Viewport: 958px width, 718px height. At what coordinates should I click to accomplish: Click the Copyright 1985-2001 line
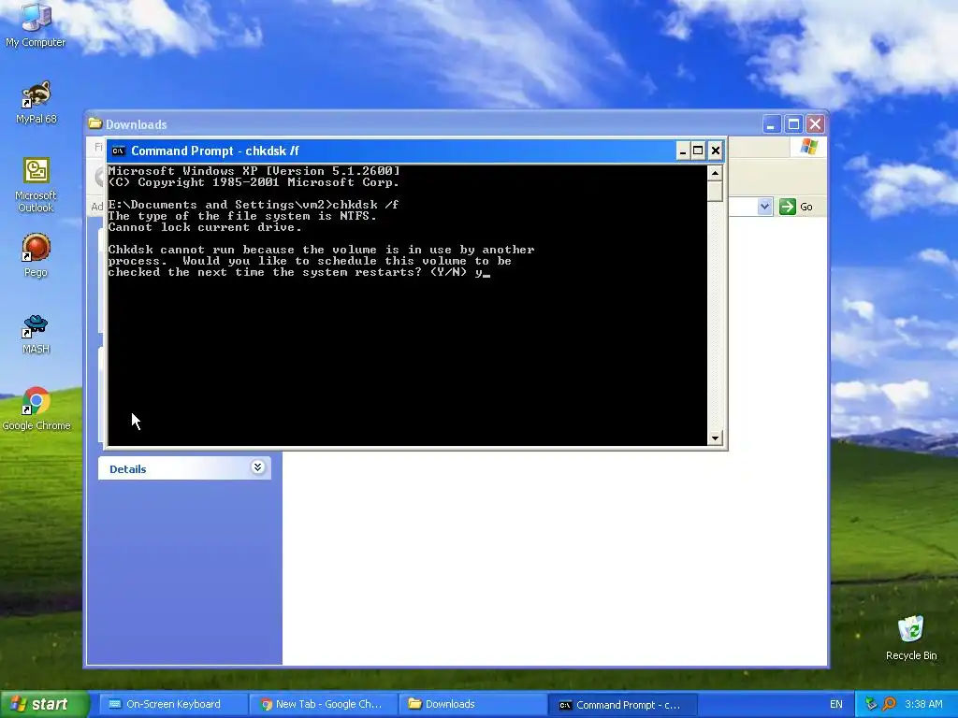(x=254, y=182)
